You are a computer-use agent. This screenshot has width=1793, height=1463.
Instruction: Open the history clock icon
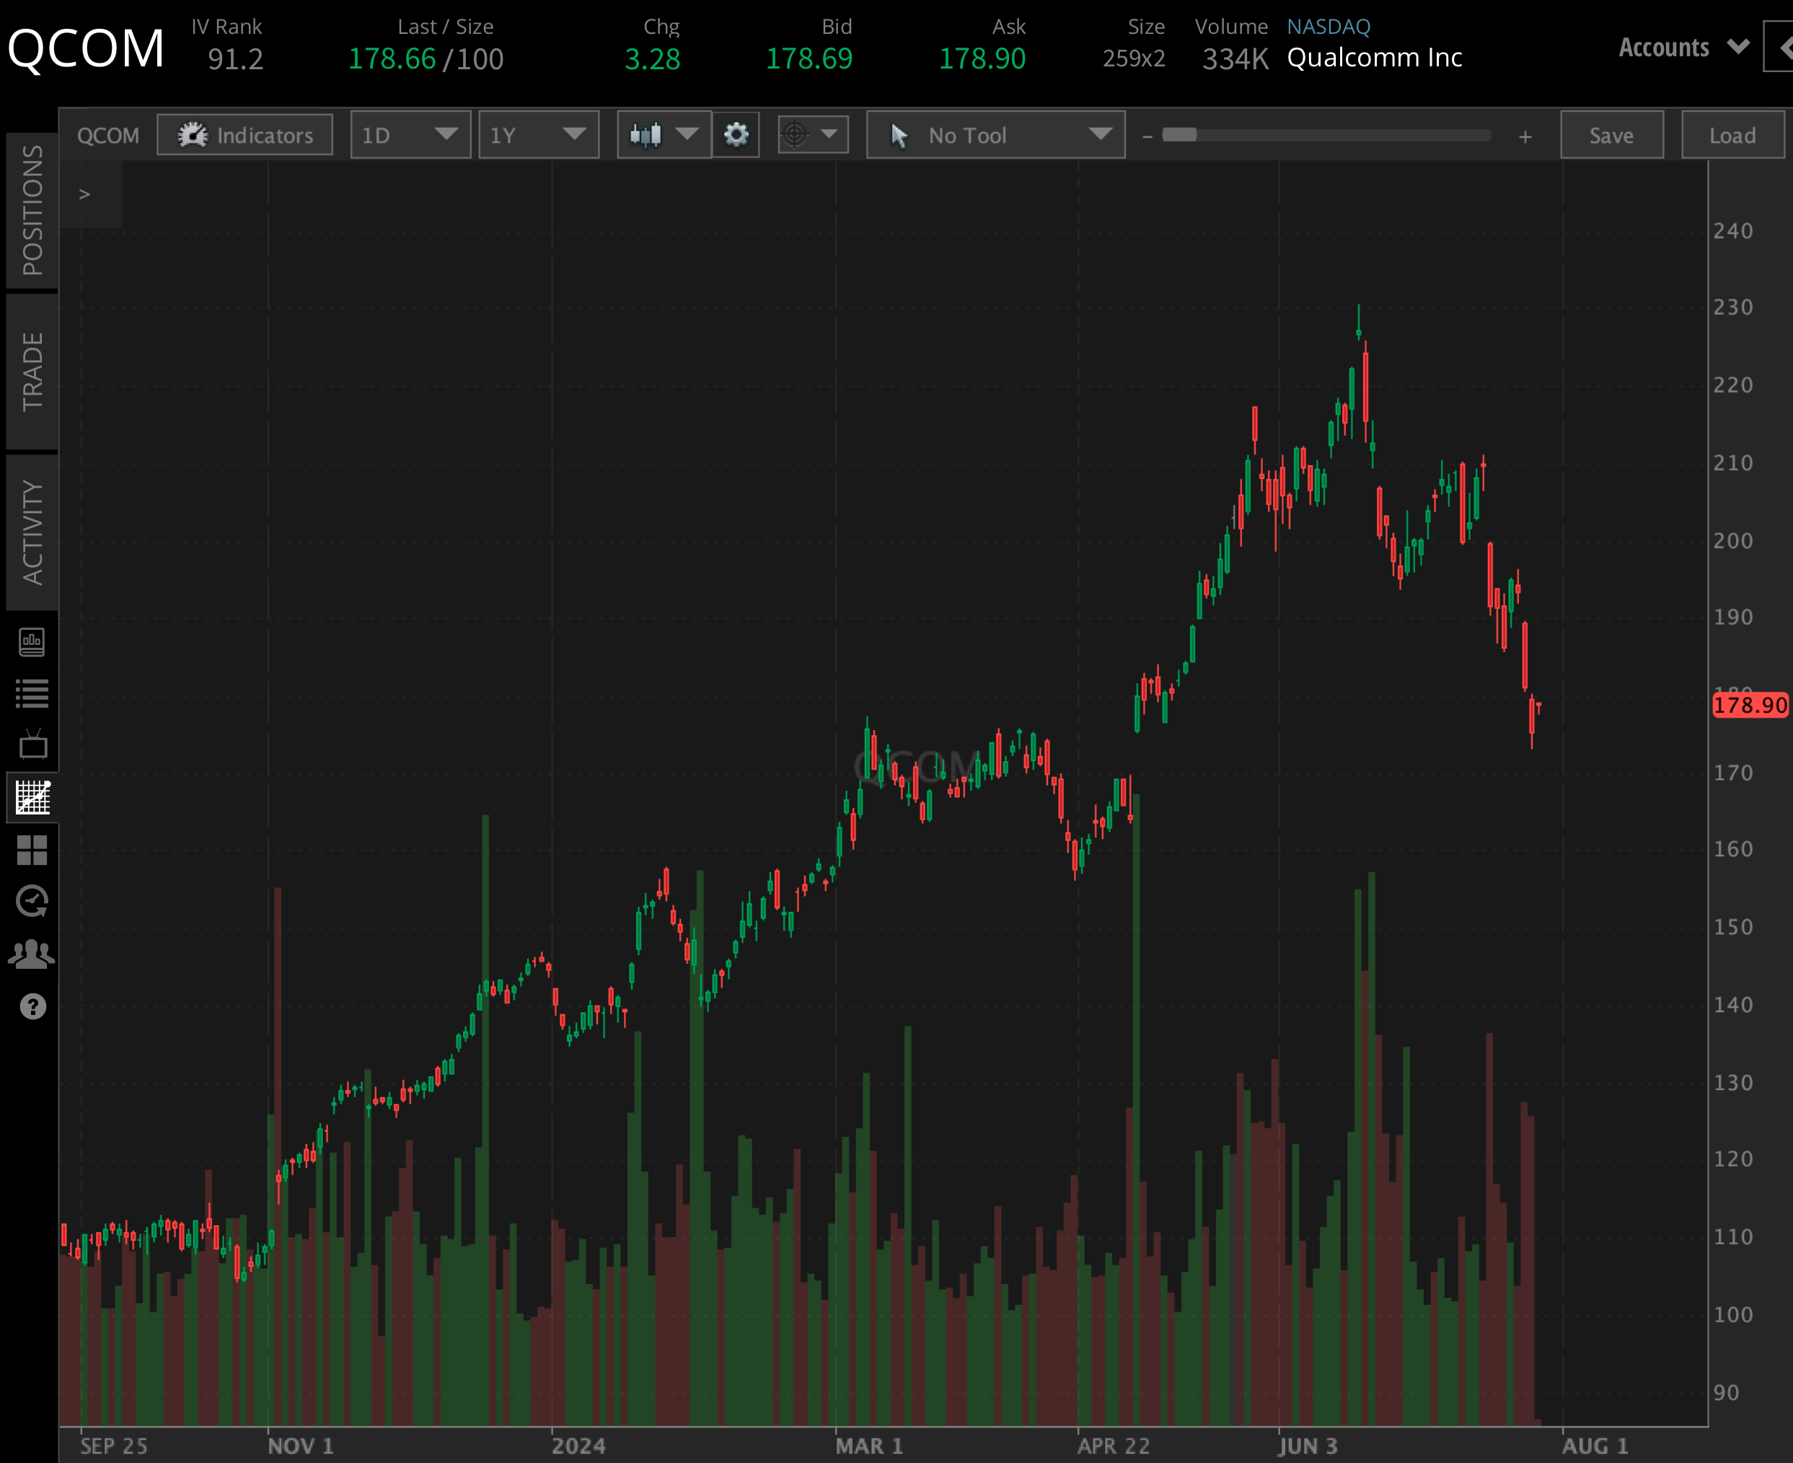(32, 902)
